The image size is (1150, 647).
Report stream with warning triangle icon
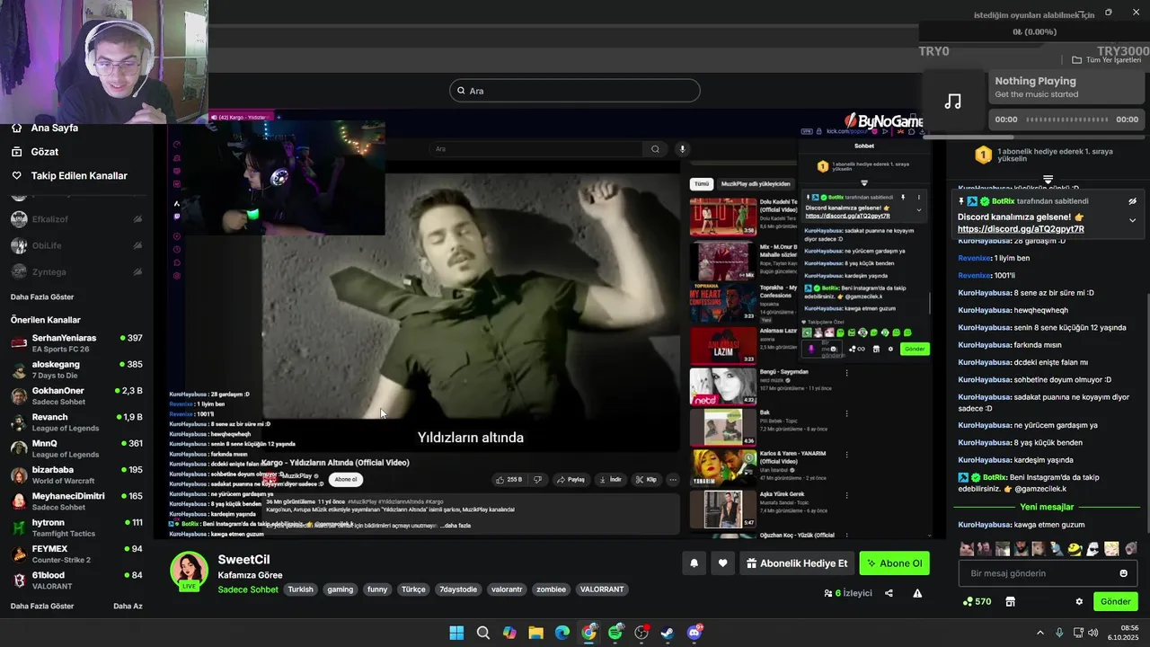917,593
